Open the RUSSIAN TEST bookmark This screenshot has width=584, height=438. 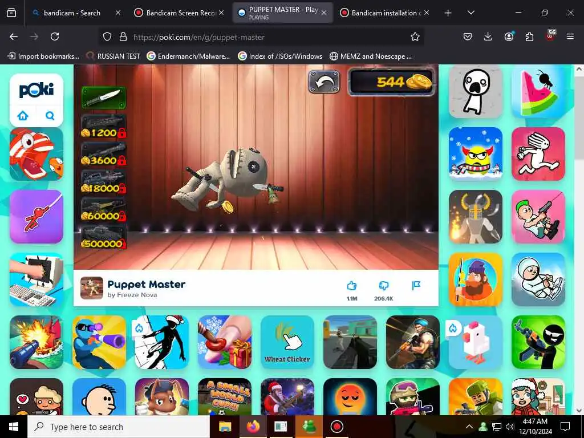click(x=113, y=56)
